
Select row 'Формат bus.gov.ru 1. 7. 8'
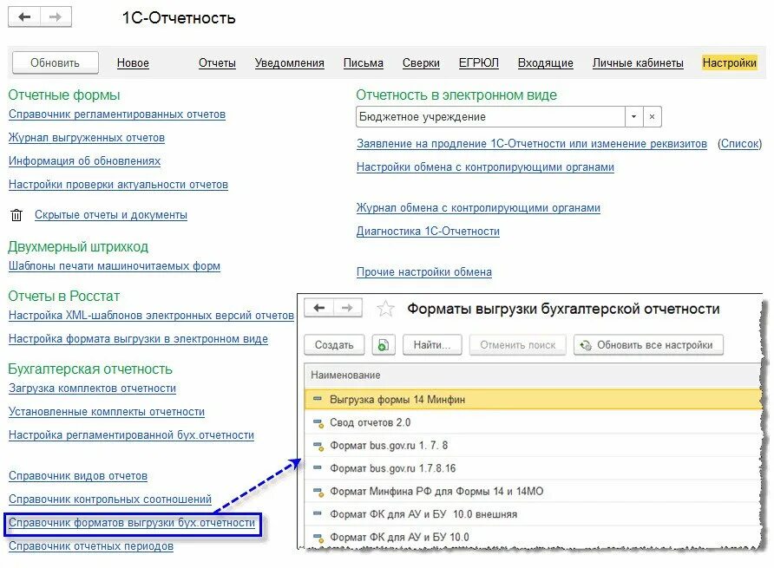pos(533,446)
